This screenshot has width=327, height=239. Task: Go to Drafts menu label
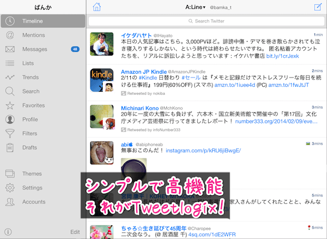[29, 147]
